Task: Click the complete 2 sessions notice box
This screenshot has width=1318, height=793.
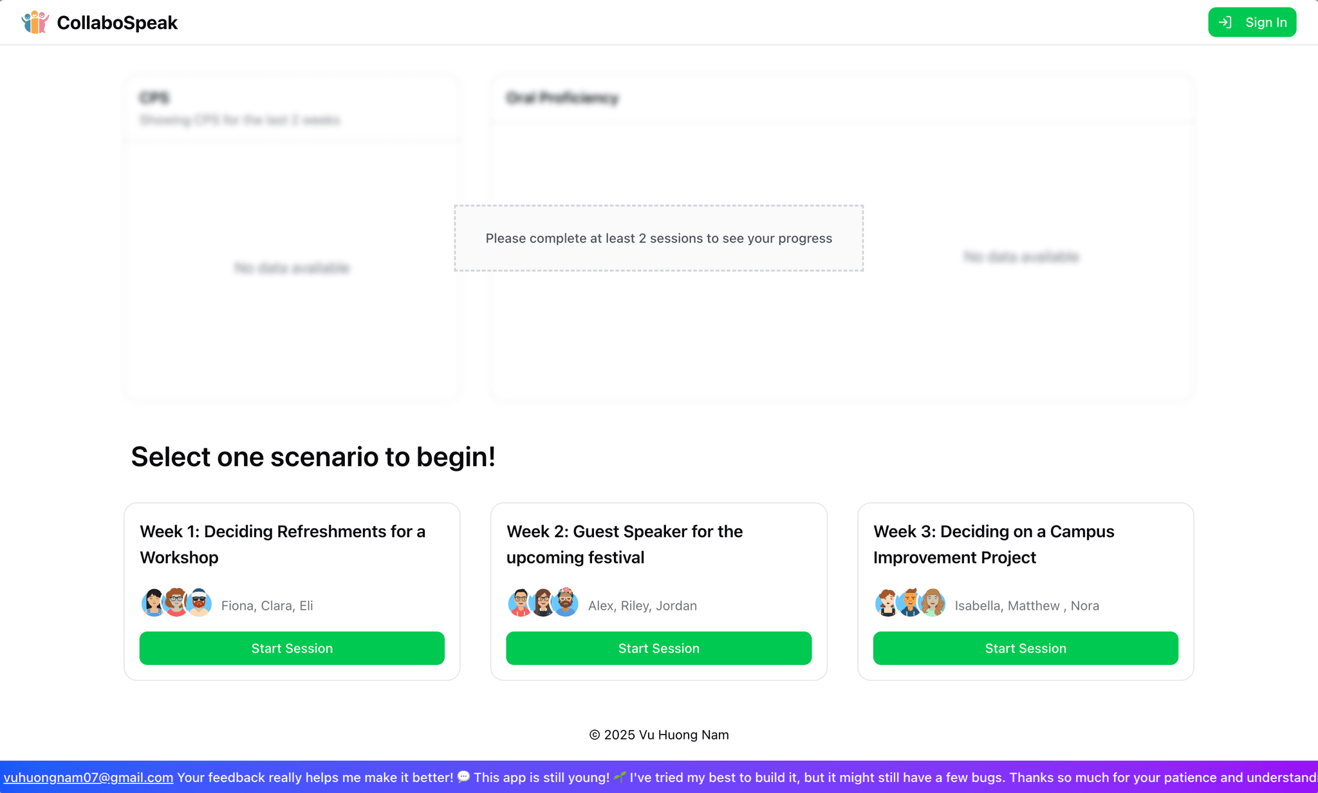Action: [x=658, y=239]
